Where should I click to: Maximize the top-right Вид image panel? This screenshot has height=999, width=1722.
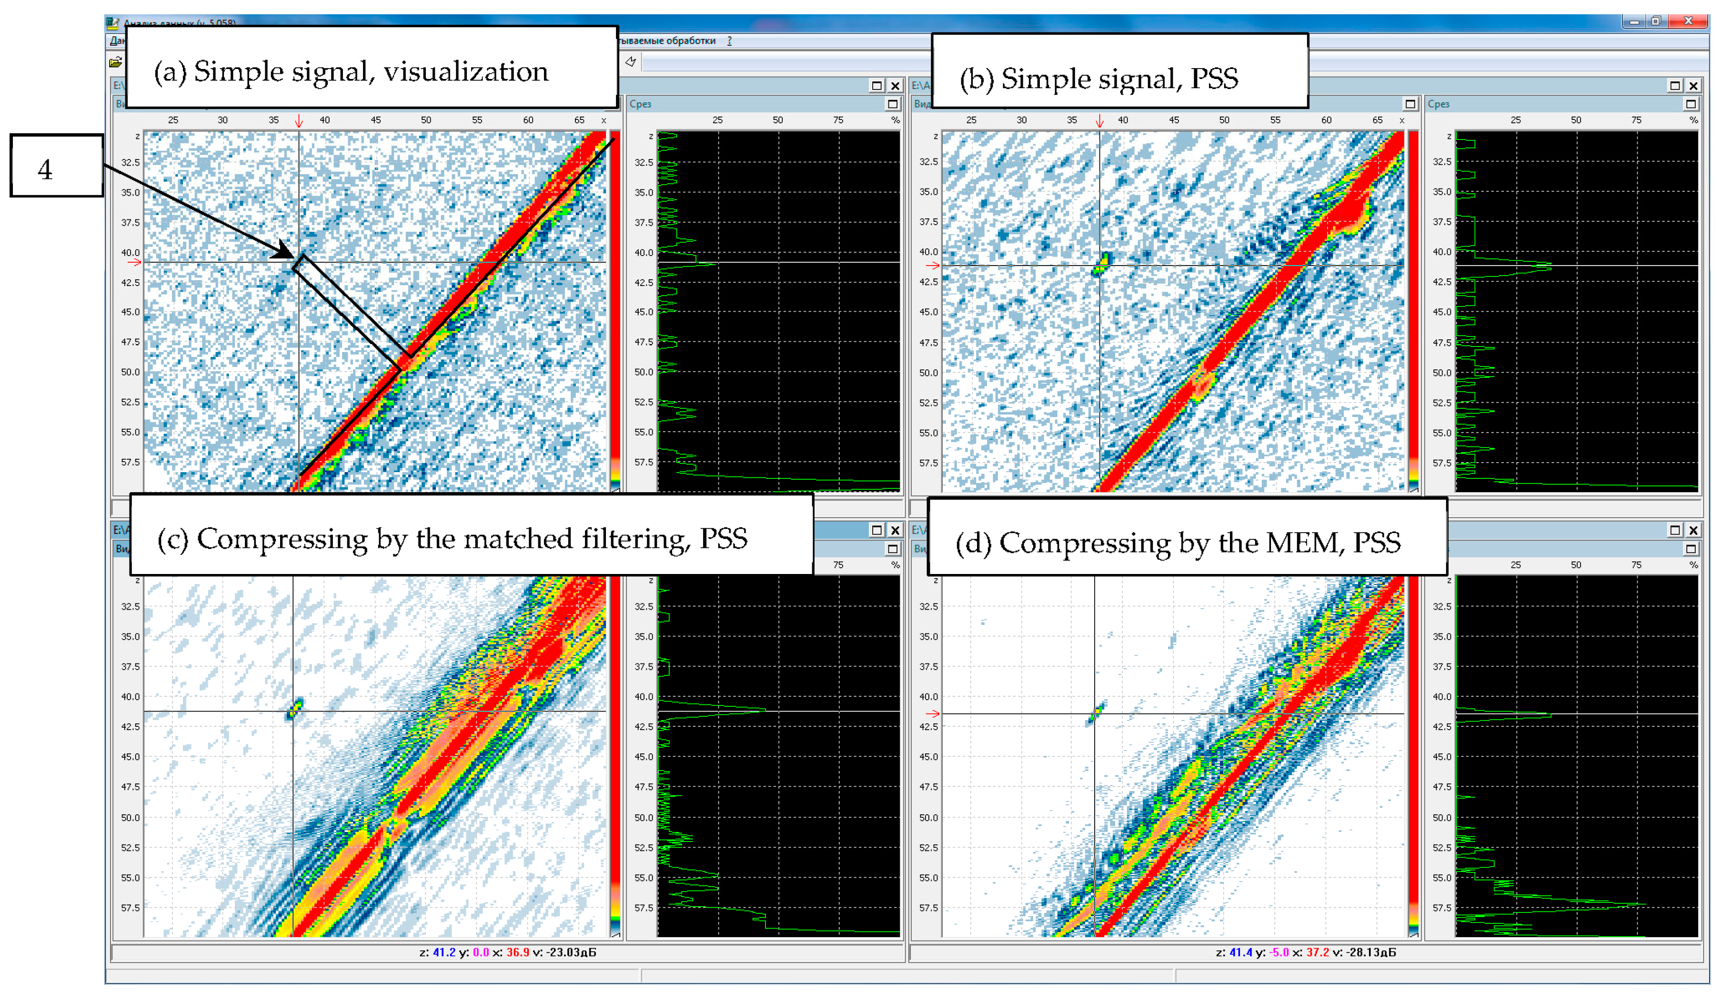tap(1410, 104)
